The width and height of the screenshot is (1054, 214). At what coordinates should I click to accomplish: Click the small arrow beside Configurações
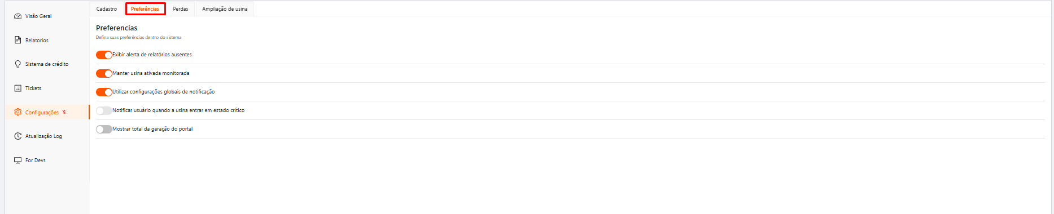[x=64, y=112]
